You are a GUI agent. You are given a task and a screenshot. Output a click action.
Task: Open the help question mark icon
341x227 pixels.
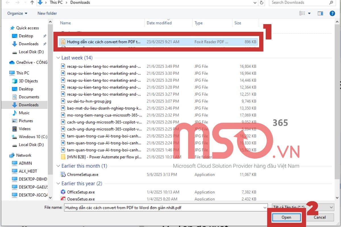[332, 13]
